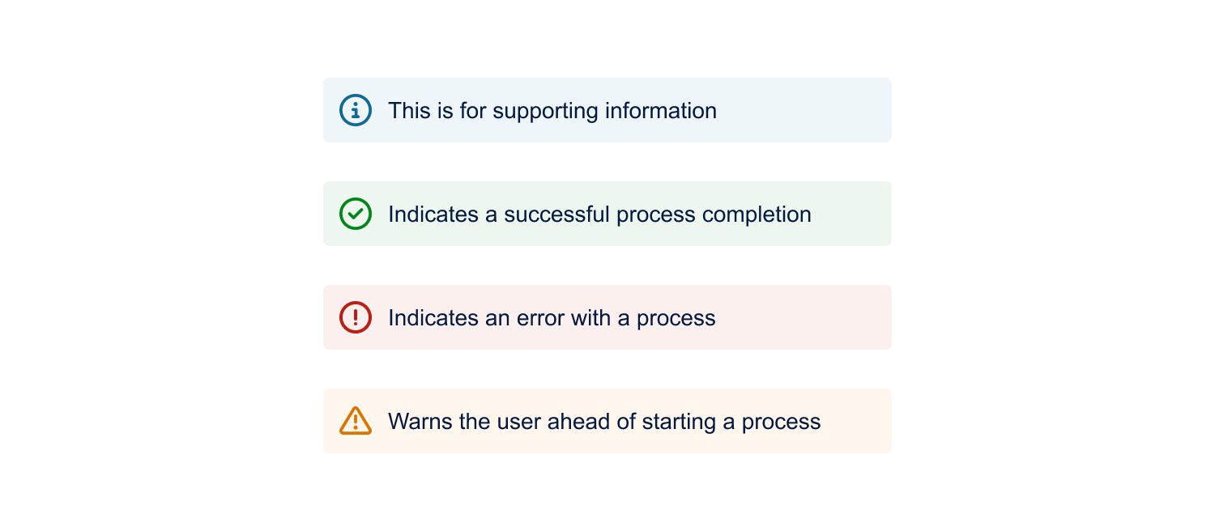The height and width of the screenshot is (531, 1215).
Task: Click 'Indicates a successful process completion' text
Action: tap(599, 214)
